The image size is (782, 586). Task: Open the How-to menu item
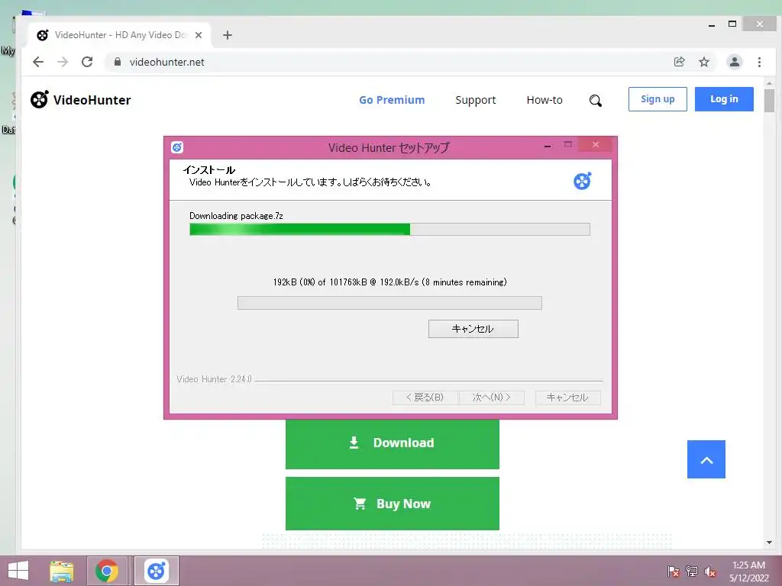[x=544, y=100]
